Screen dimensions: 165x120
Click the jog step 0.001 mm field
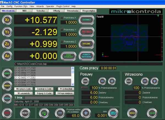(x=101, y=116)
